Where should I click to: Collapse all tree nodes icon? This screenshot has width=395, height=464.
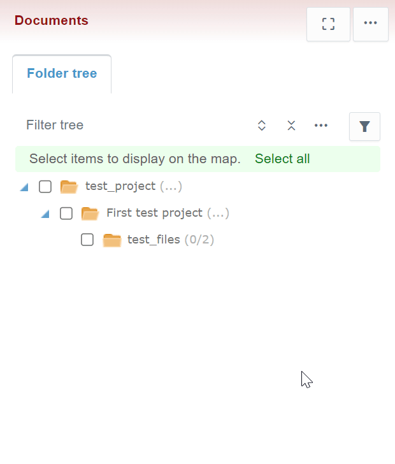coord(291,126)
